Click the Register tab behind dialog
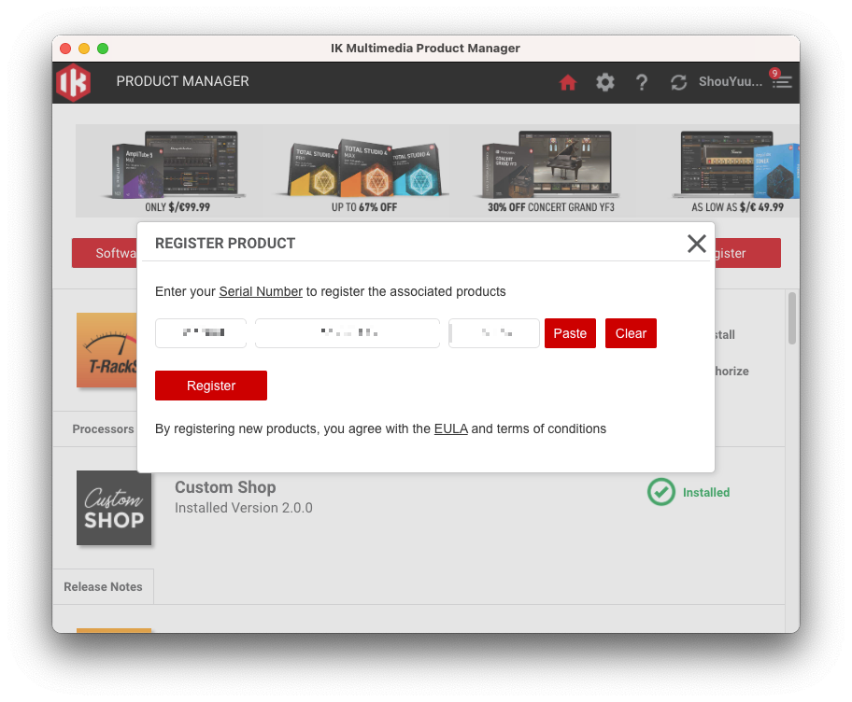 pyautogui.click(x=747, y=253)
